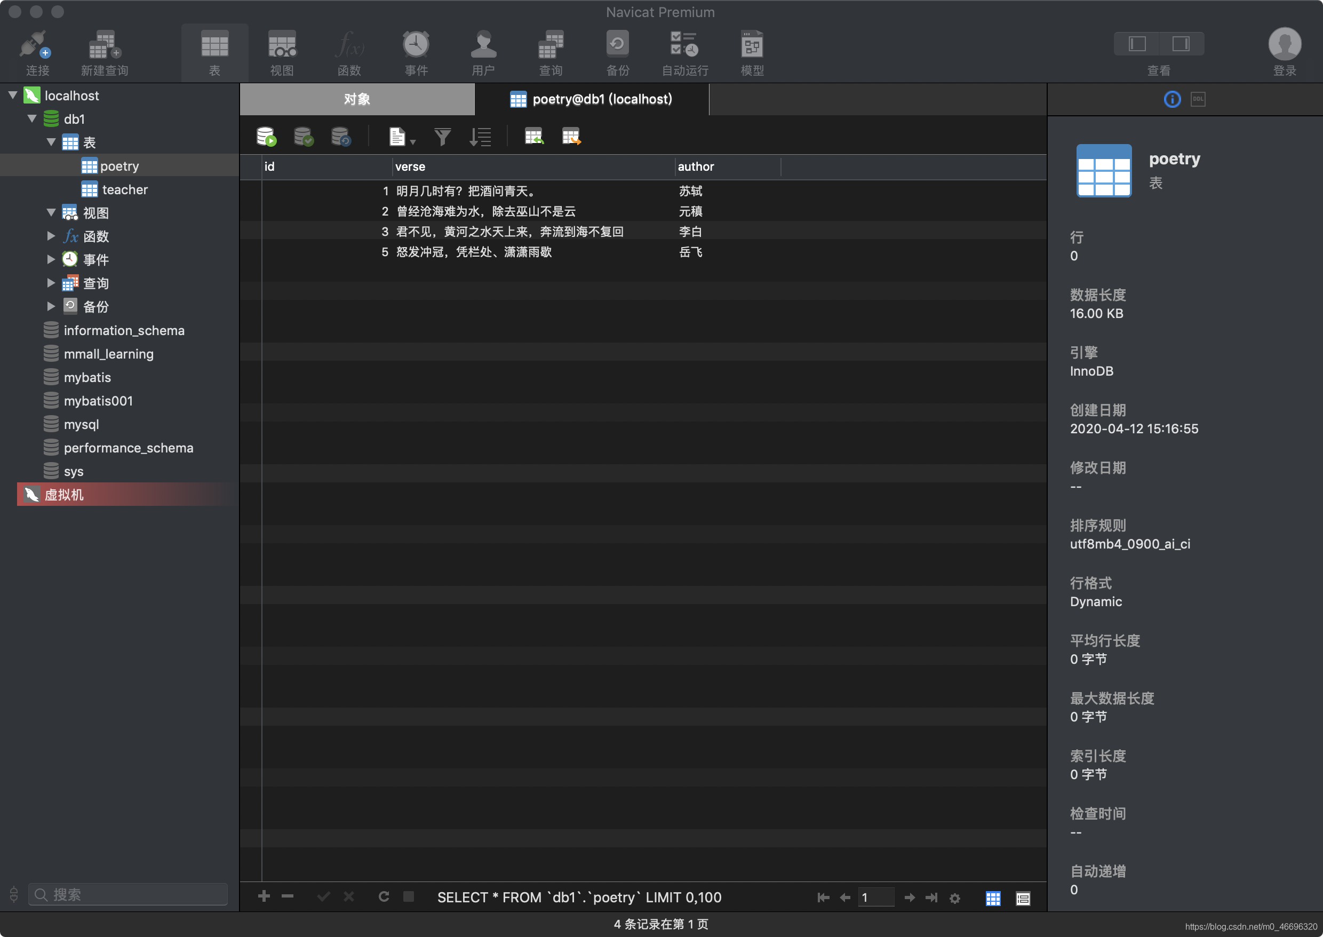Screen dimensions: 1323x937
Task: Collapse the db1 database node
Action: (x=33, y=119)
